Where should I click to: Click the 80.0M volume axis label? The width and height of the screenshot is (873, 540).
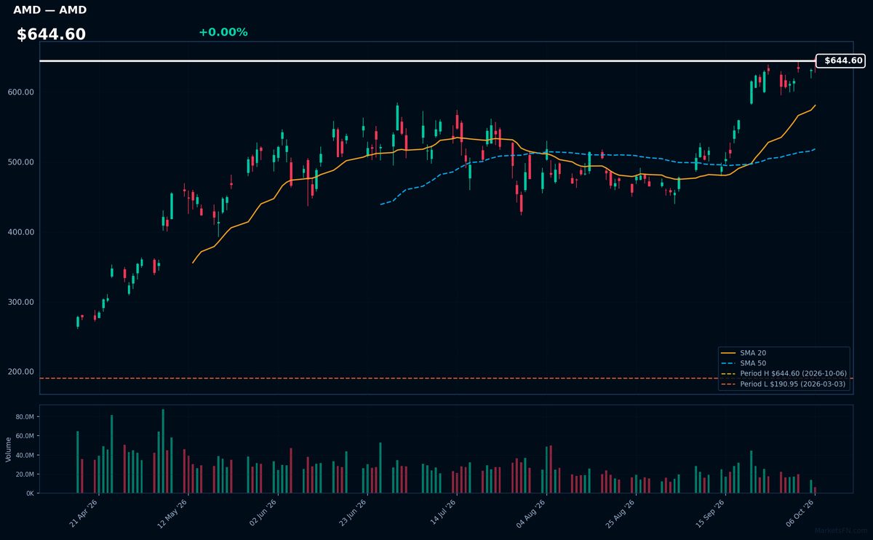pos(25,417)
